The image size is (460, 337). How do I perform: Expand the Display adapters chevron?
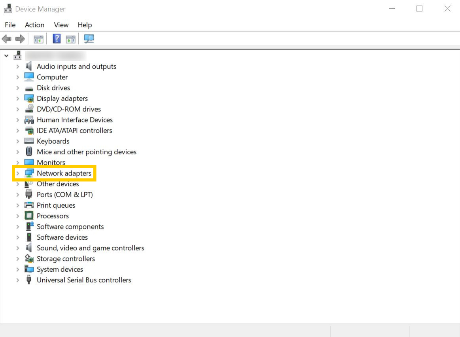pos(18,98)
